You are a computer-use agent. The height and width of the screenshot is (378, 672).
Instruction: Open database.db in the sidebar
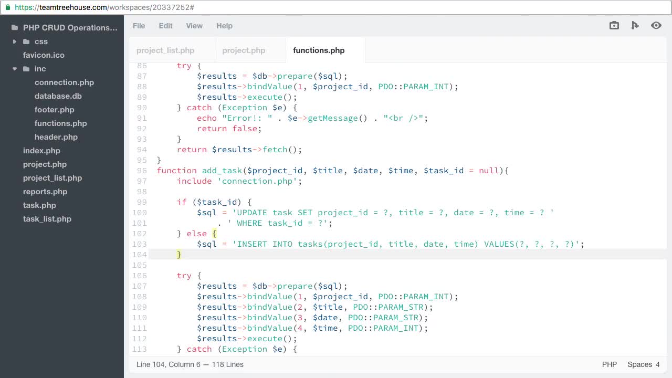click(58, 96)
